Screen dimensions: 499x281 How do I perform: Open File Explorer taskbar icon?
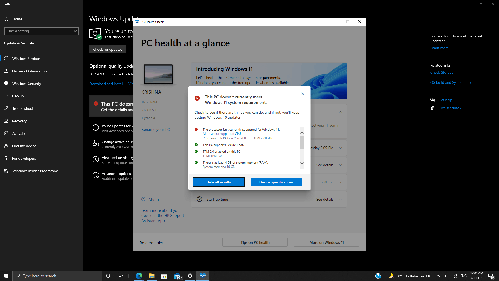click(x=152, y=276)
